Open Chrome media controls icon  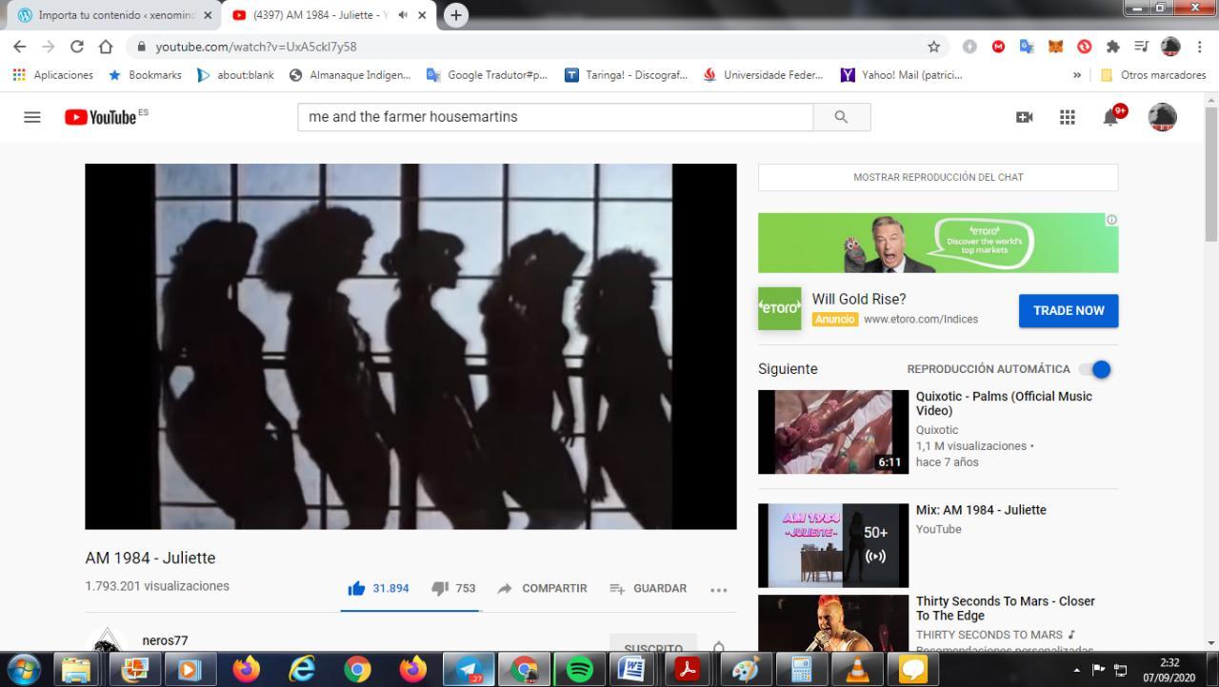click(x=1141, y=47)
